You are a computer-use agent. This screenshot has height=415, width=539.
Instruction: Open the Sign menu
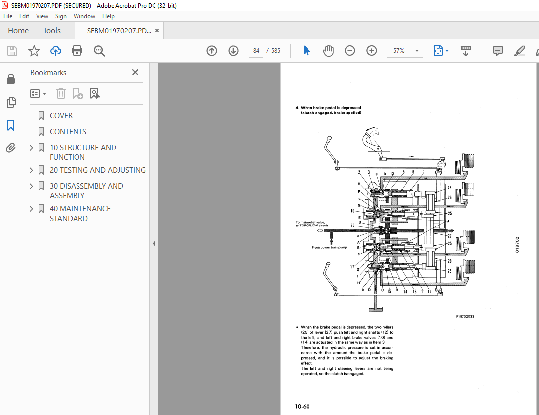click(61, 16)
